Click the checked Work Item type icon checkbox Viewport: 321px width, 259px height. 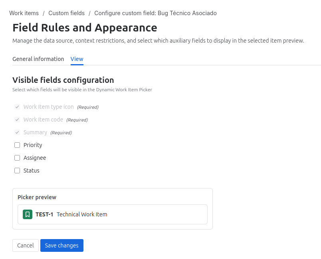[17, 107]
